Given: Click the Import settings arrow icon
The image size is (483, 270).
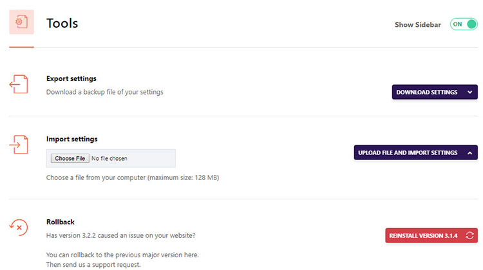Looking at the screenshot, I should tap(19, 145).
